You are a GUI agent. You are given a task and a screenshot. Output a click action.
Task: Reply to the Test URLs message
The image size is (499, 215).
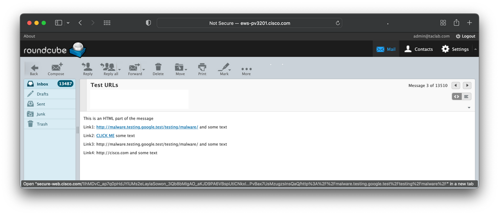(87, 69)
